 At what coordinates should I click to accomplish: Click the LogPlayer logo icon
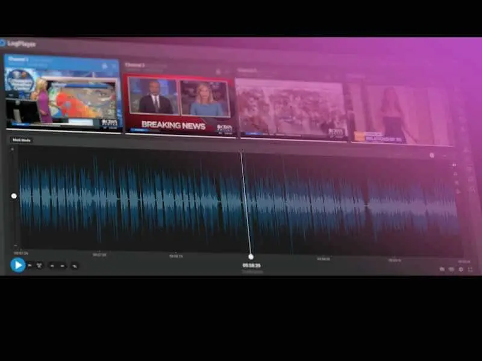[x=3, y=43]
